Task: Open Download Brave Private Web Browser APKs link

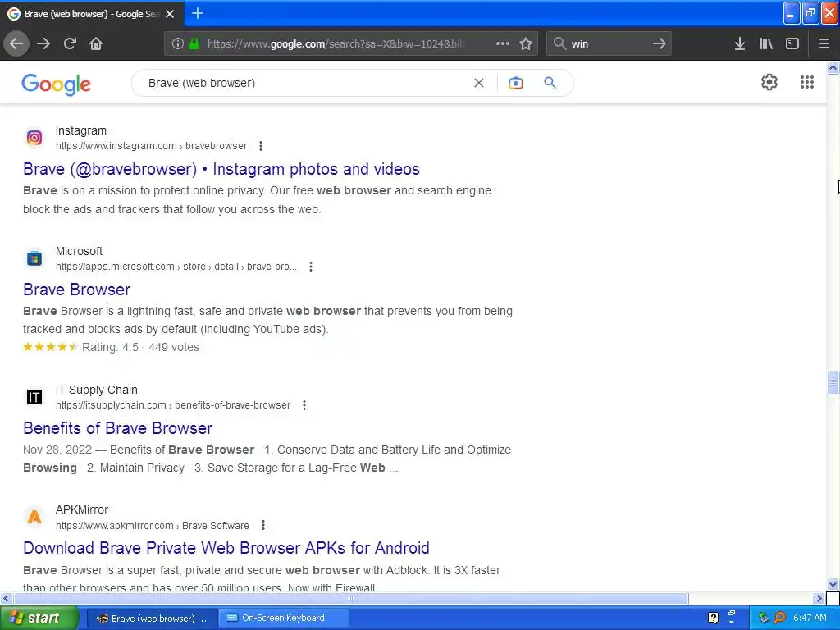Action: click(x=226, y=548)
